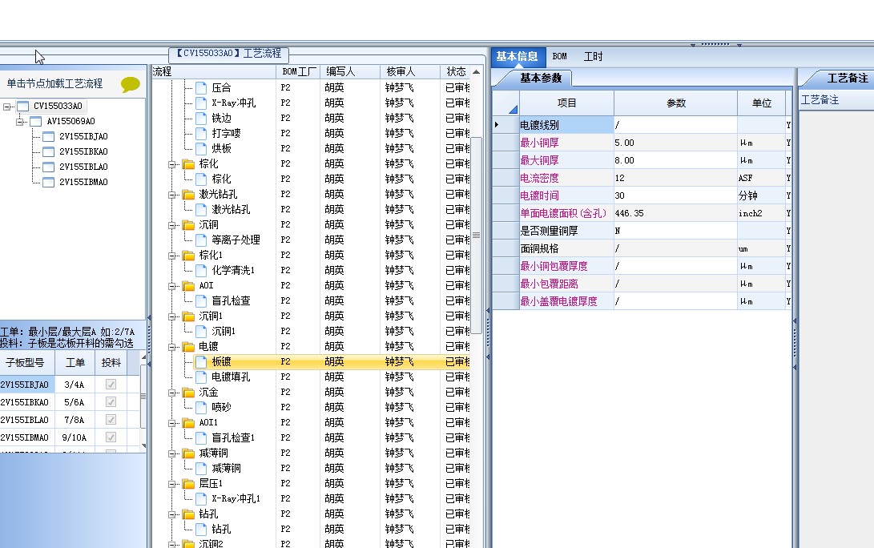Toggle 投料 checkbox for 2V155IBJA0

(111, 384)
